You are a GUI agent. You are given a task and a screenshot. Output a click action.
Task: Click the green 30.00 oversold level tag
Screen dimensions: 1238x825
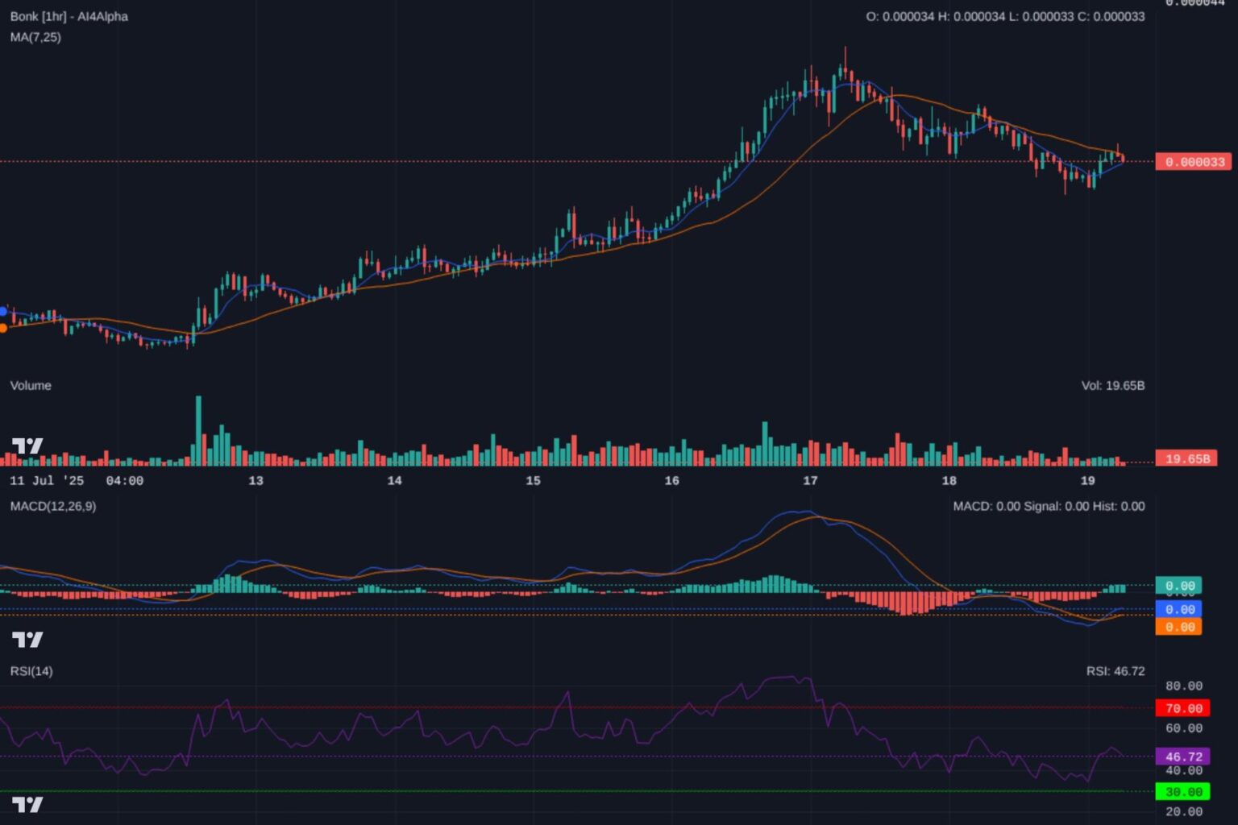[x=1183, y=791]
